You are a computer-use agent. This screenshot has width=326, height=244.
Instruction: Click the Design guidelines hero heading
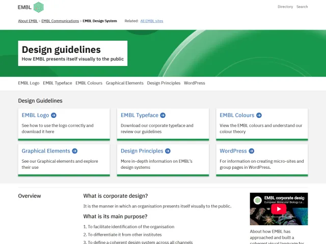[x=61, y=50]
